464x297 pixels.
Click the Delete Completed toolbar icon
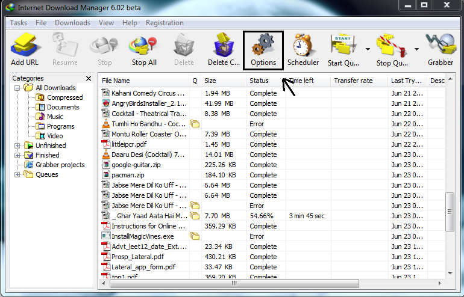click(224, 45)
